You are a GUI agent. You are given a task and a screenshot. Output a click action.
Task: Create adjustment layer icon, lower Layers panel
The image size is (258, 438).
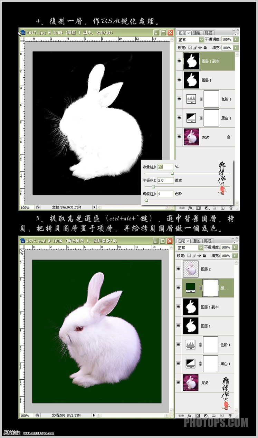(x=206, y=416)
